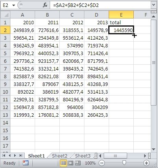Switch to Normal view icon
Viewport: 158px width, 168px height.
point(63,163)
